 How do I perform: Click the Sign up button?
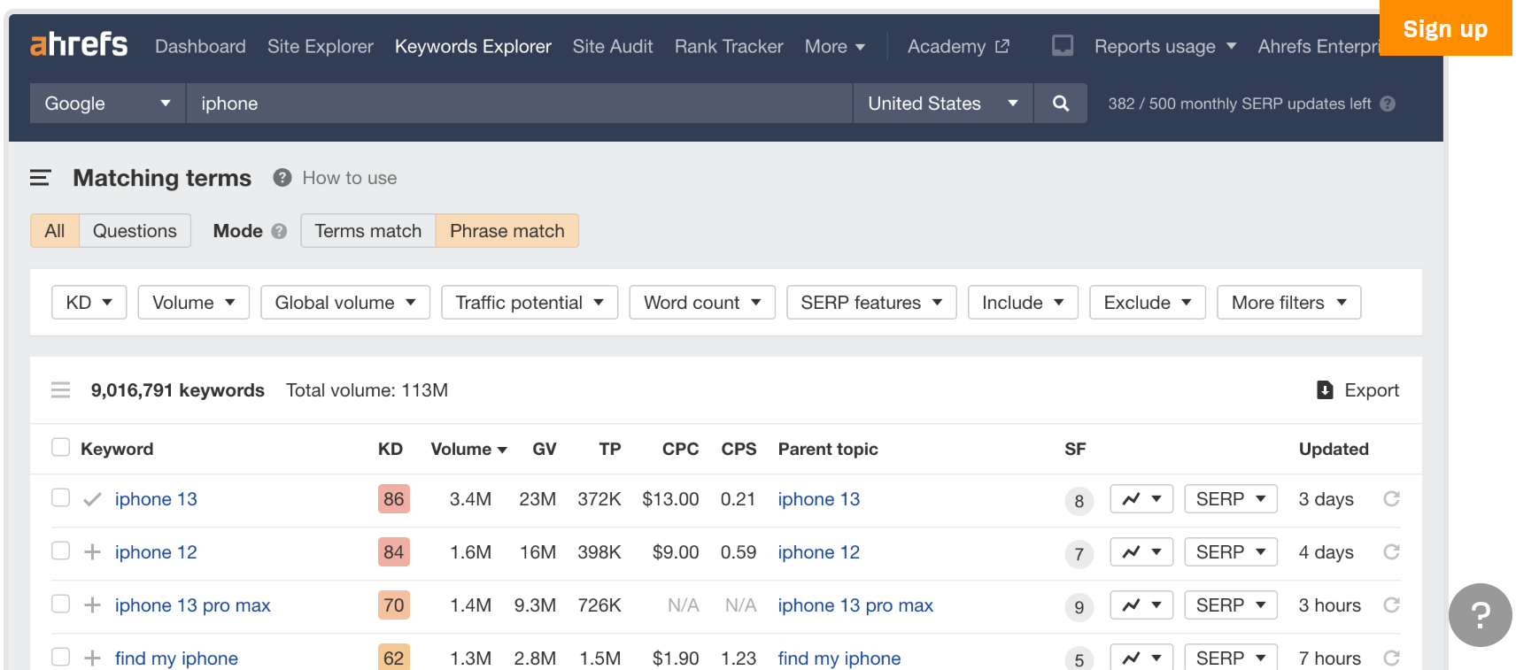click(x=1445, y=28)
